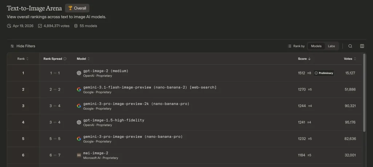Open the mai-image-2 model link

(96, 153)
